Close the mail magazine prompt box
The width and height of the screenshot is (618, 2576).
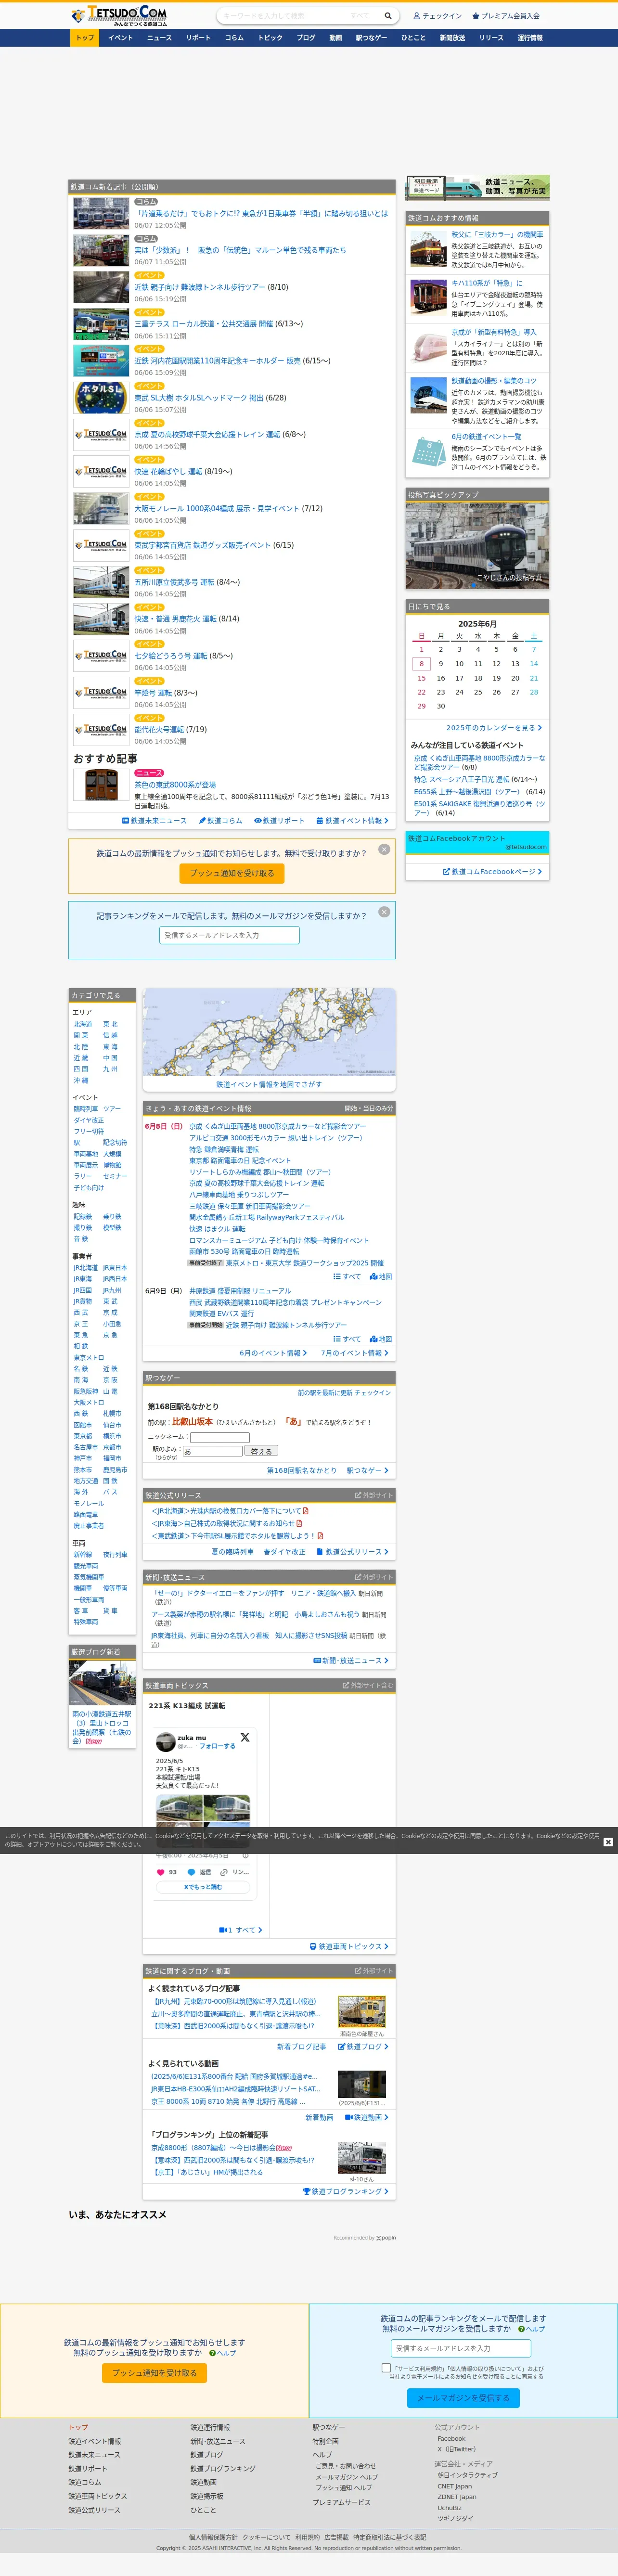pos(384,912)
